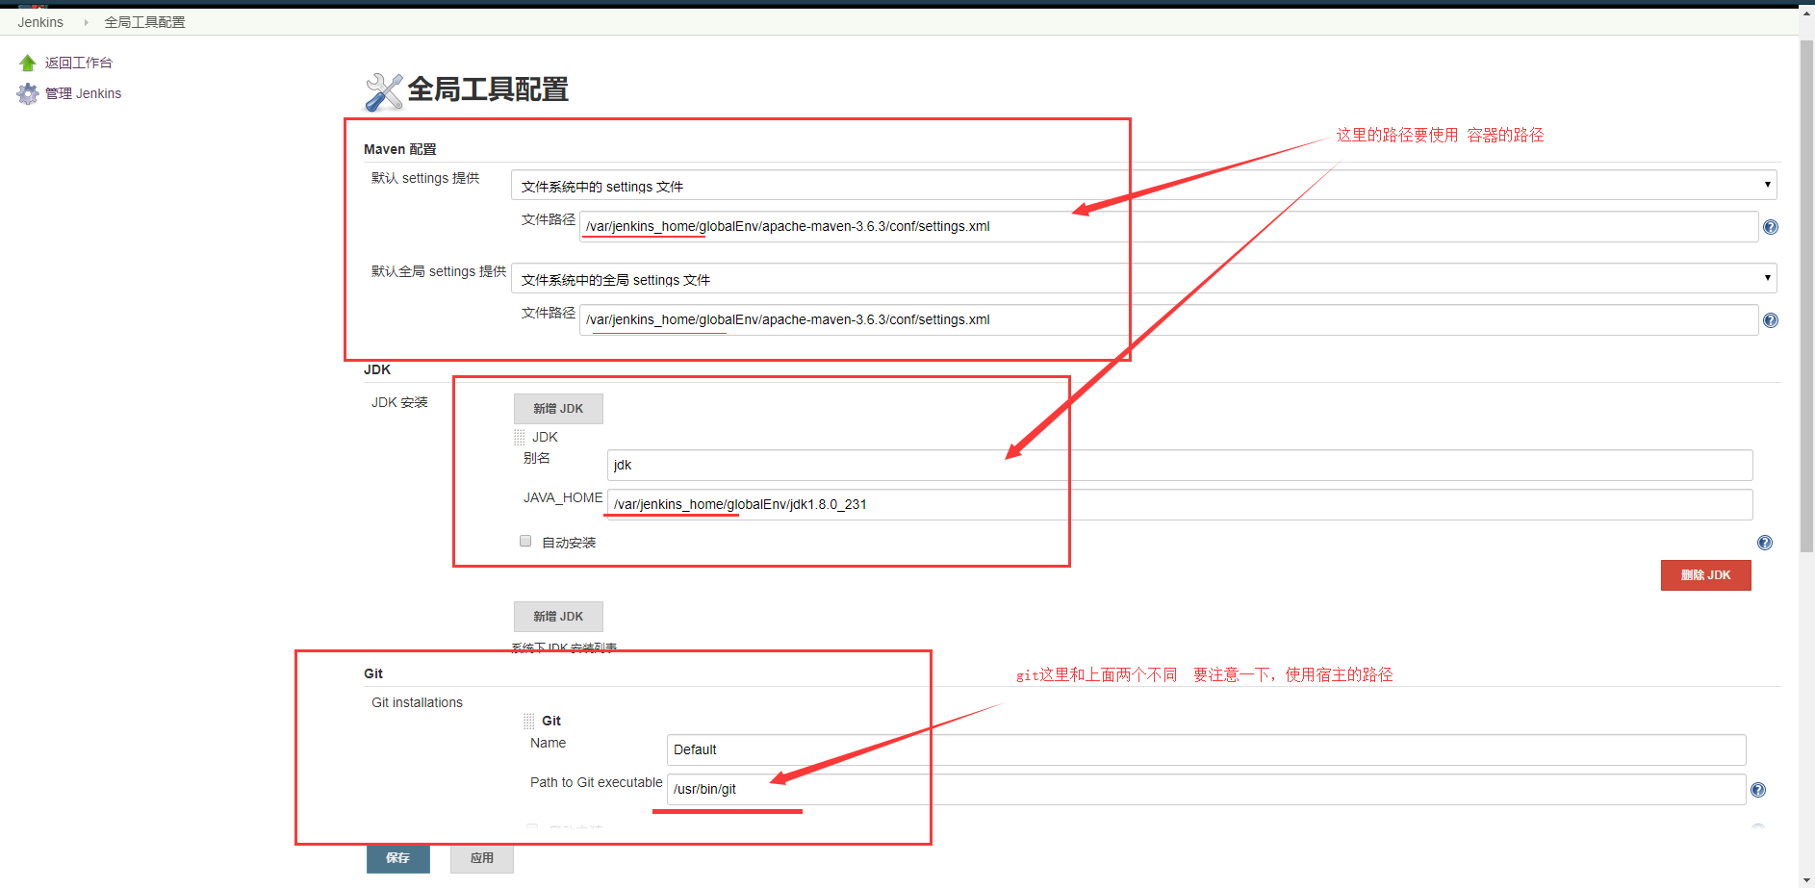Image resolution: width=1815 pixels, height=888 pixels.
Task: Enable 自动安装 for the JDK installation
Action: (x=525, y=540)
